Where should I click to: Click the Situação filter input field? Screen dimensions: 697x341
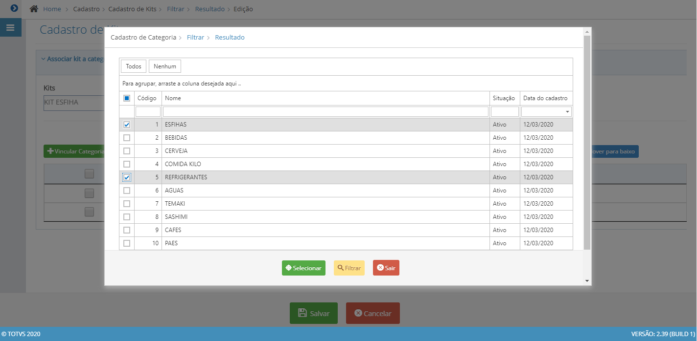505,112
